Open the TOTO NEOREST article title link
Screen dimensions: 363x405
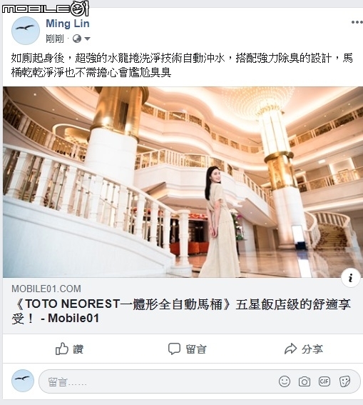[x=181, y=311]
